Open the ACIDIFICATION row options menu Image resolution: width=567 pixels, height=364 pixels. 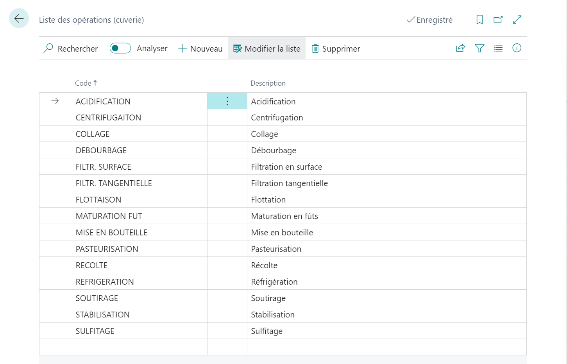[227, 101]
